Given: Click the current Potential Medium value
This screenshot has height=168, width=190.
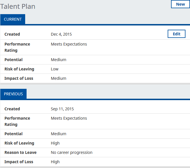Looking at the screenshot, I should (59, 60).
